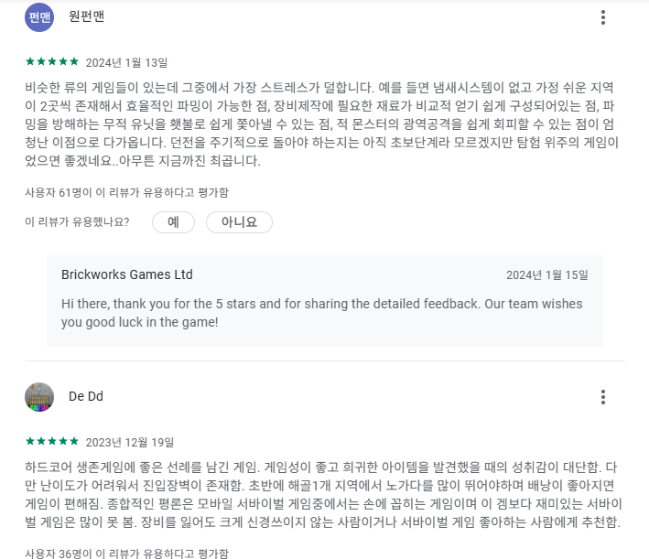Select the reviewer name 원펀맨
Screen dimensions: 649x559
[87, 16]
